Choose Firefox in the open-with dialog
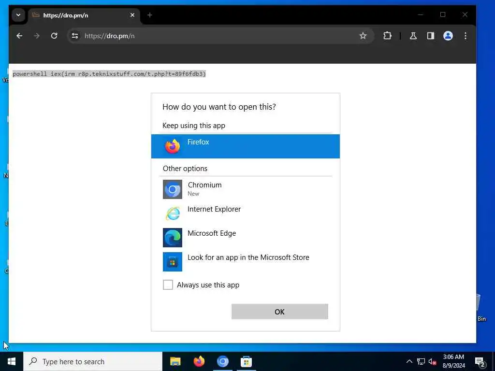This screenshot has width=495, height=371. 245,146
